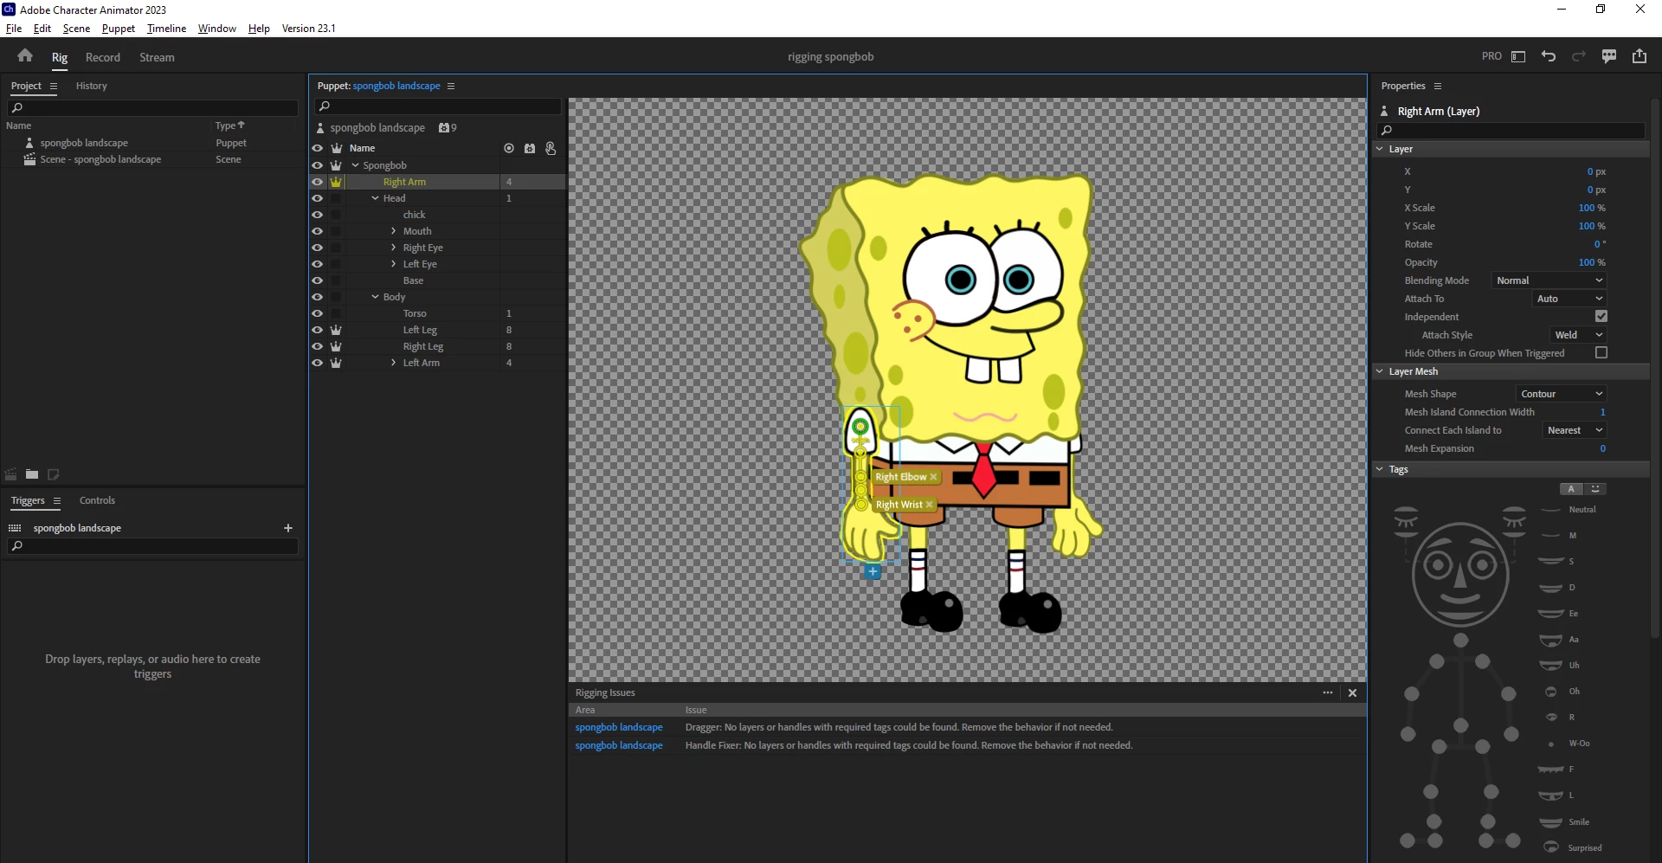Close the Rigging Issues panel
Viewport: 1662px width, 863px height.
point(1352,692)
